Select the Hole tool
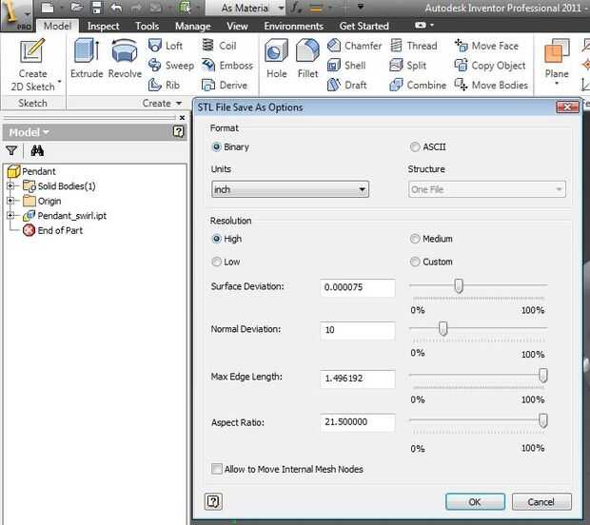This screenshot has width=590, height=525. (276, 58)
